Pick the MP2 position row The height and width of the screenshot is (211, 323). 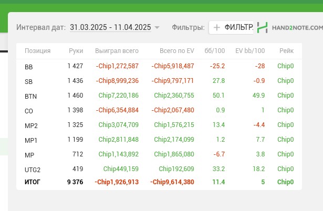click(31, 126)
